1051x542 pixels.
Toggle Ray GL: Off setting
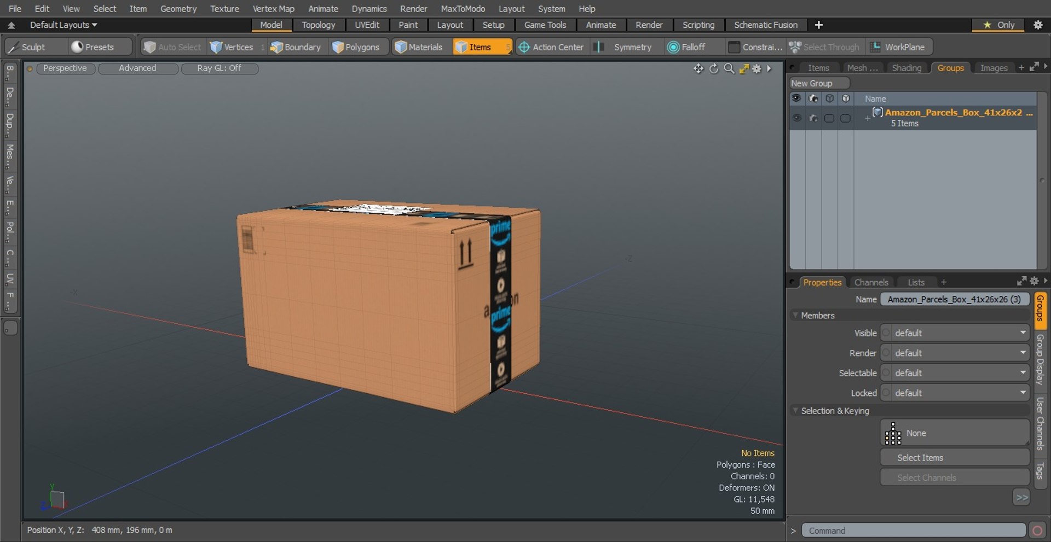click(x=220, y=68)
